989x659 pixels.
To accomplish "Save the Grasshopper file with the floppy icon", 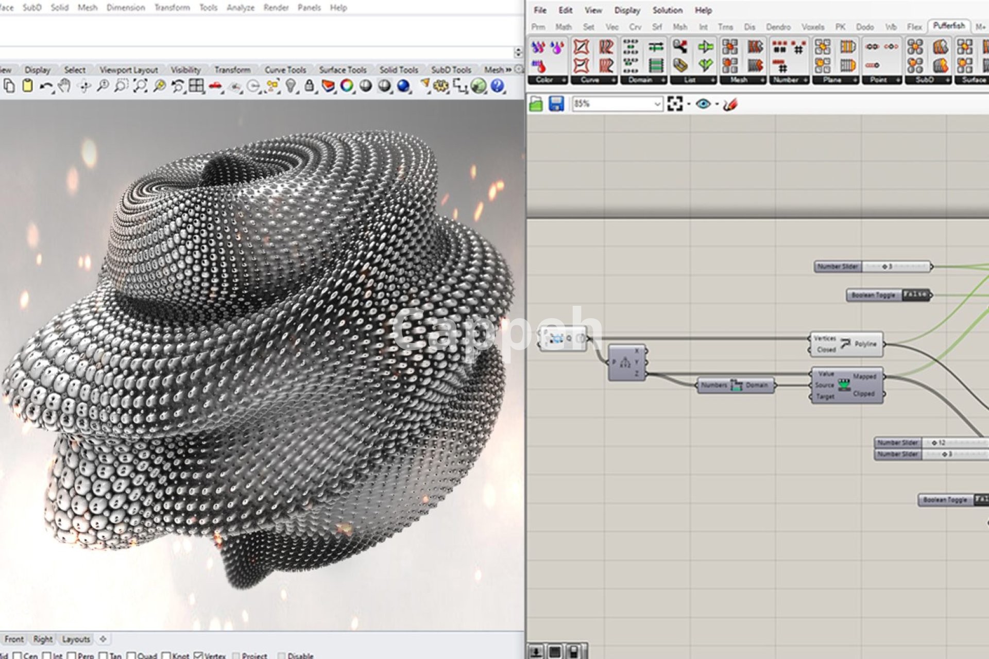I will pyautogui.click(x=556, y=104).
